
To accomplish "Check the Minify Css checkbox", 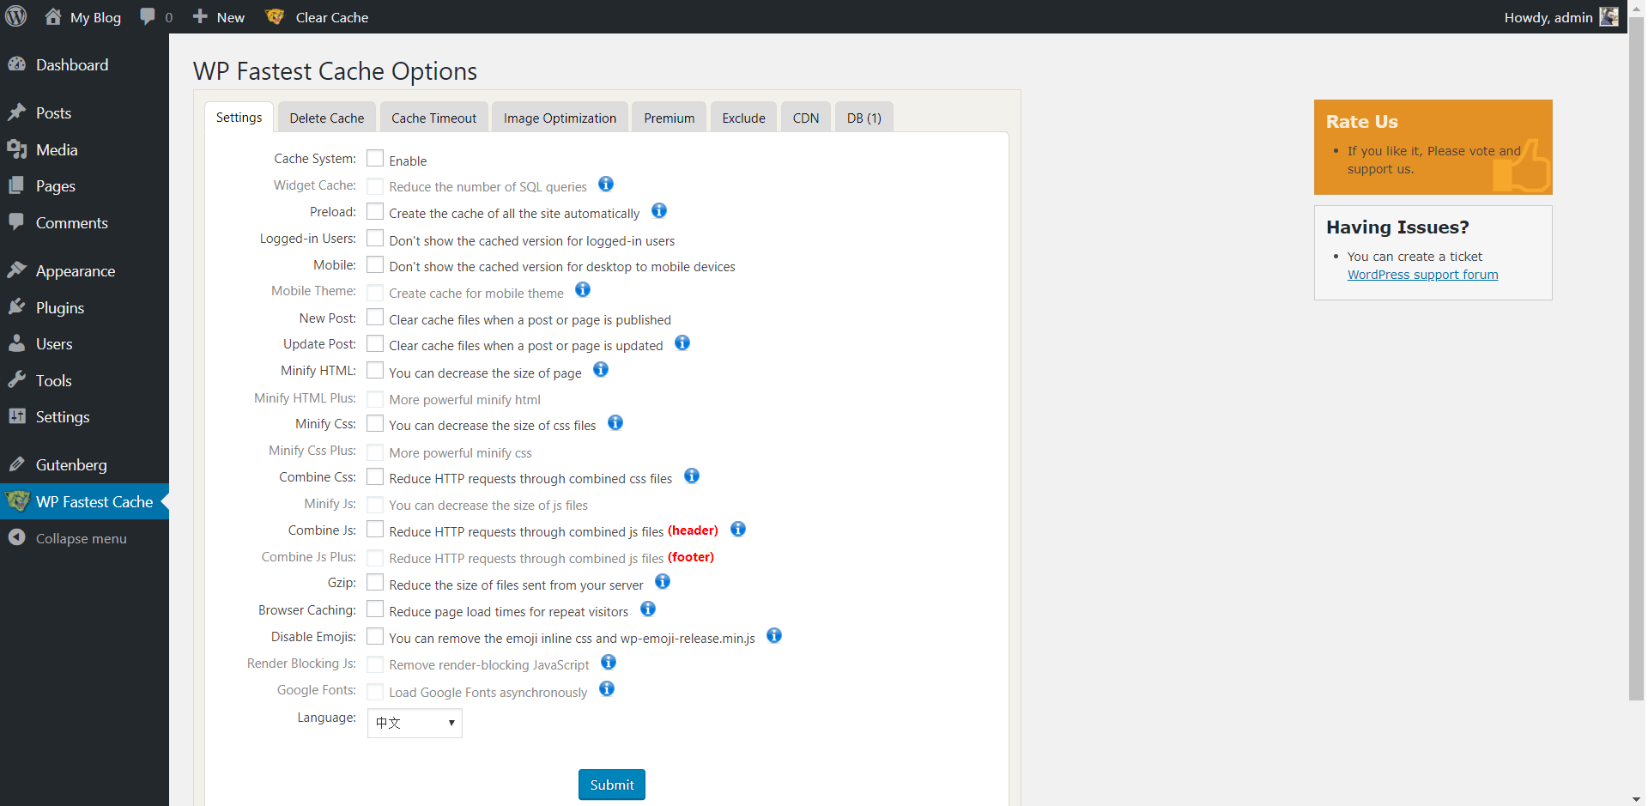I will (x=375, y=423).
